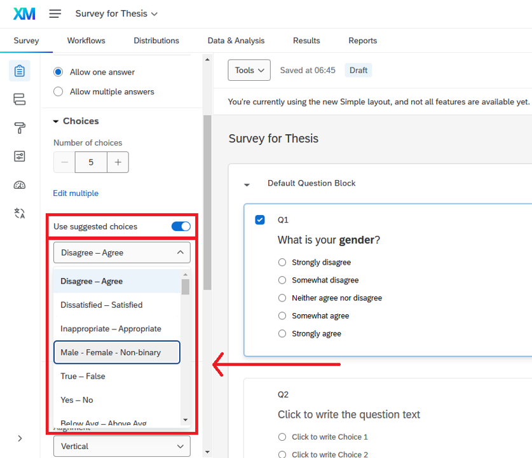Switch to the Data & Analysis tab
This screenshot has width=532, height=458.
tap(236, 41)
